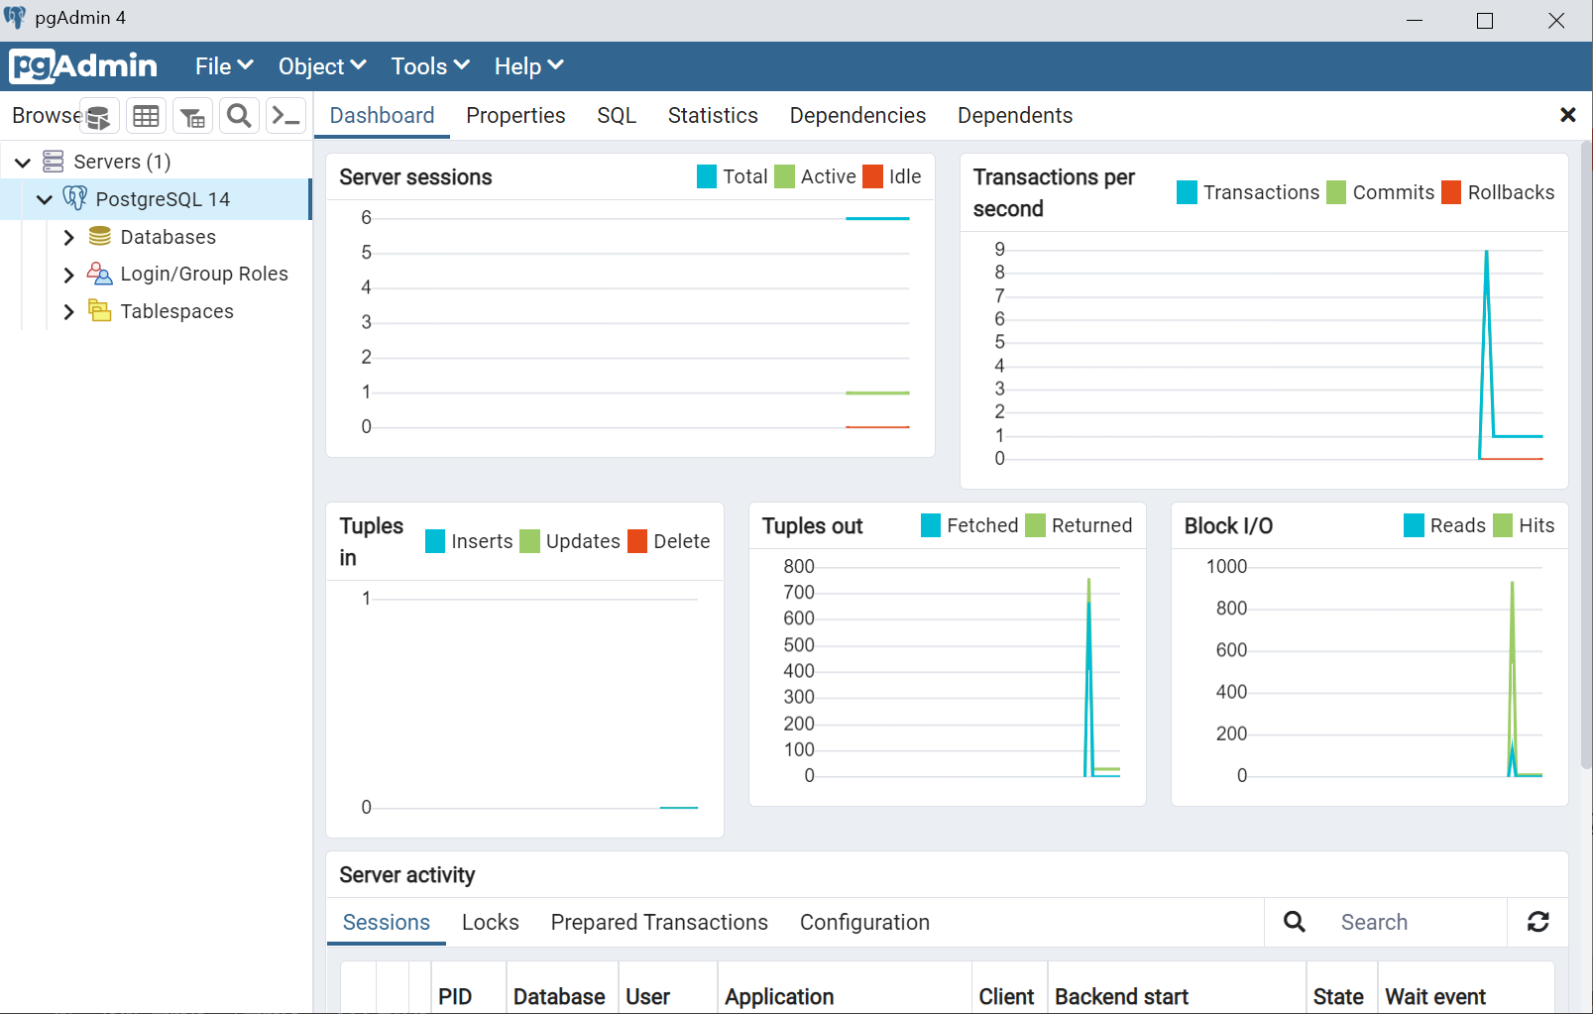Open the Tools menu
Screen dimensions: 1593x1014
[x=430, y=66]
